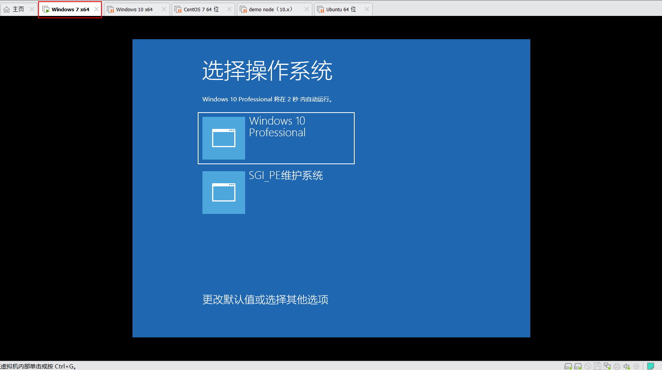Close the 主页 home tab

tap(32, 9)
